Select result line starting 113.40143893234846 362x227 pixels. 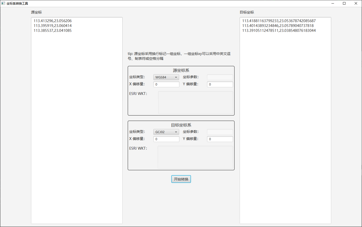click(278, 26)
